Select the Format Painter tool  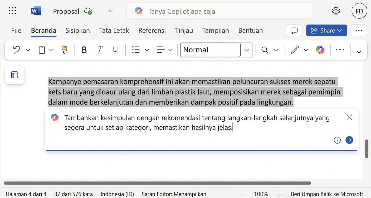coord(64,50)
